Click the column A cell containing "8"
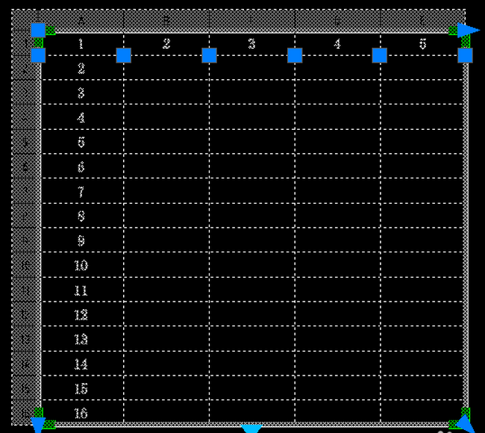The image size is (485, 433). [82, 216]
